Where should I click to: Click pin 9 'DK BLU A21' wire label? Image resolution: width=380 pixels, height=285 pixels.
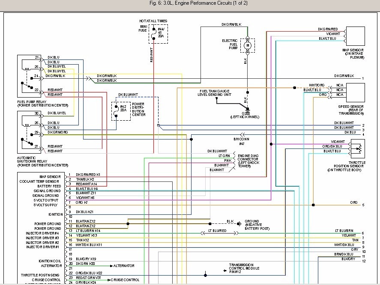[x=84, y=212]
